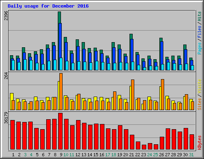
Task: Select day label 20 on the x-axis
Action: click(x=126, y=155)
